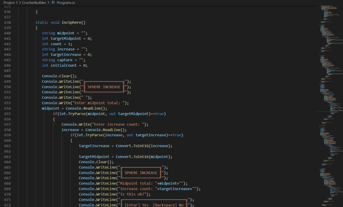Click line number 672 at the bottom
Viewport: 343px width, 207px height.
pyautogui.click(x=7, y=205)
